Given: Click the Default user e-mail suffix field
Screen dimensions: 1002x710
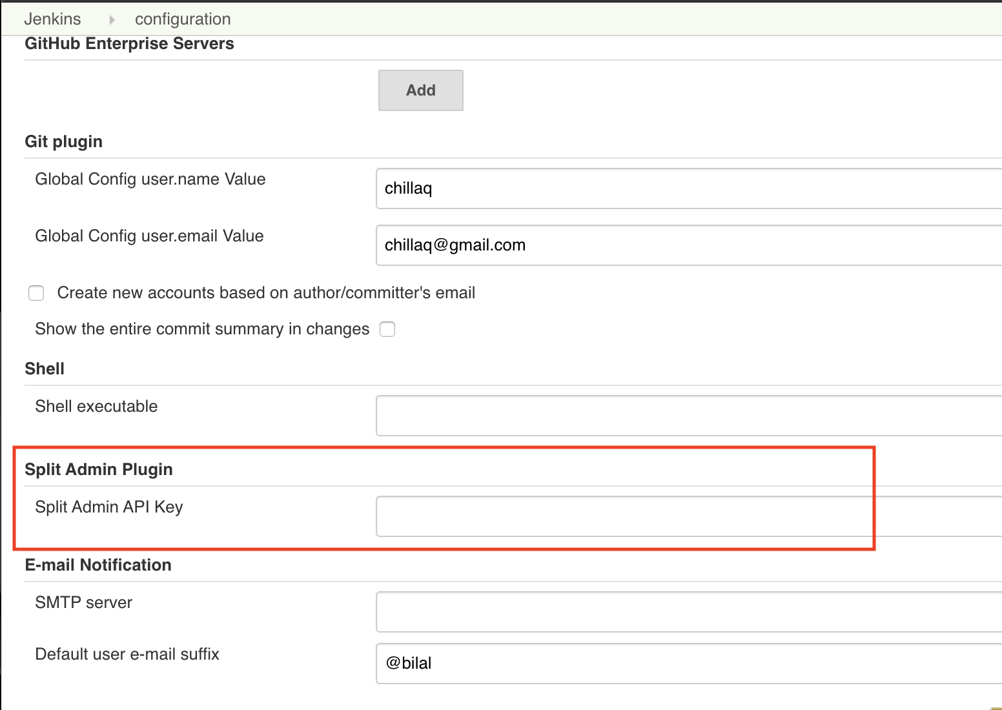Looking at the screenshot, I should click(688, 664).
